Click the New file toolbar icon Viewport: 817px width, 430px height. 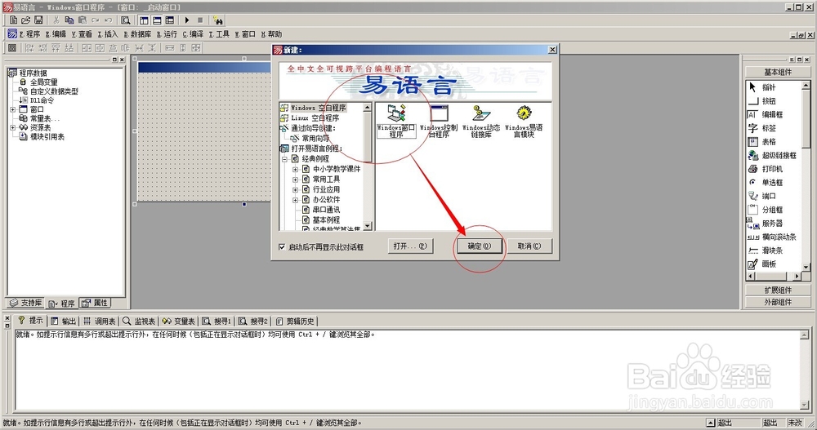click(14, 20)
